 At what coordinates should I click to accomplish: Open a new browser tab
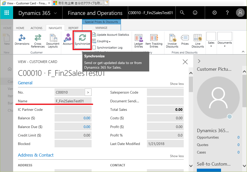106,3
